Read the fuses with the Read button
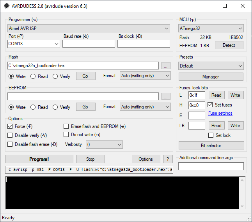This screenshot has width=252, height=222. tap(217, 95)
